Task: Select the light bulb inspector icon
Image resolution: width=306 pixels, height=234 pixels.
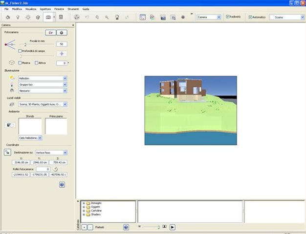Action: coord(18,17)
